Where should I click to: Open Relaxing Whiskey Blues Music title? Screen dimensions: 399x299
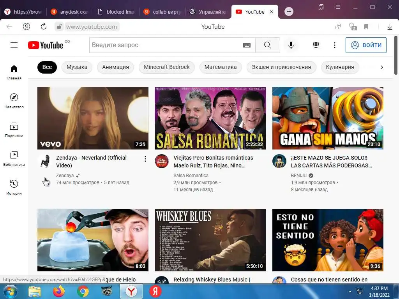coord(212,280)
